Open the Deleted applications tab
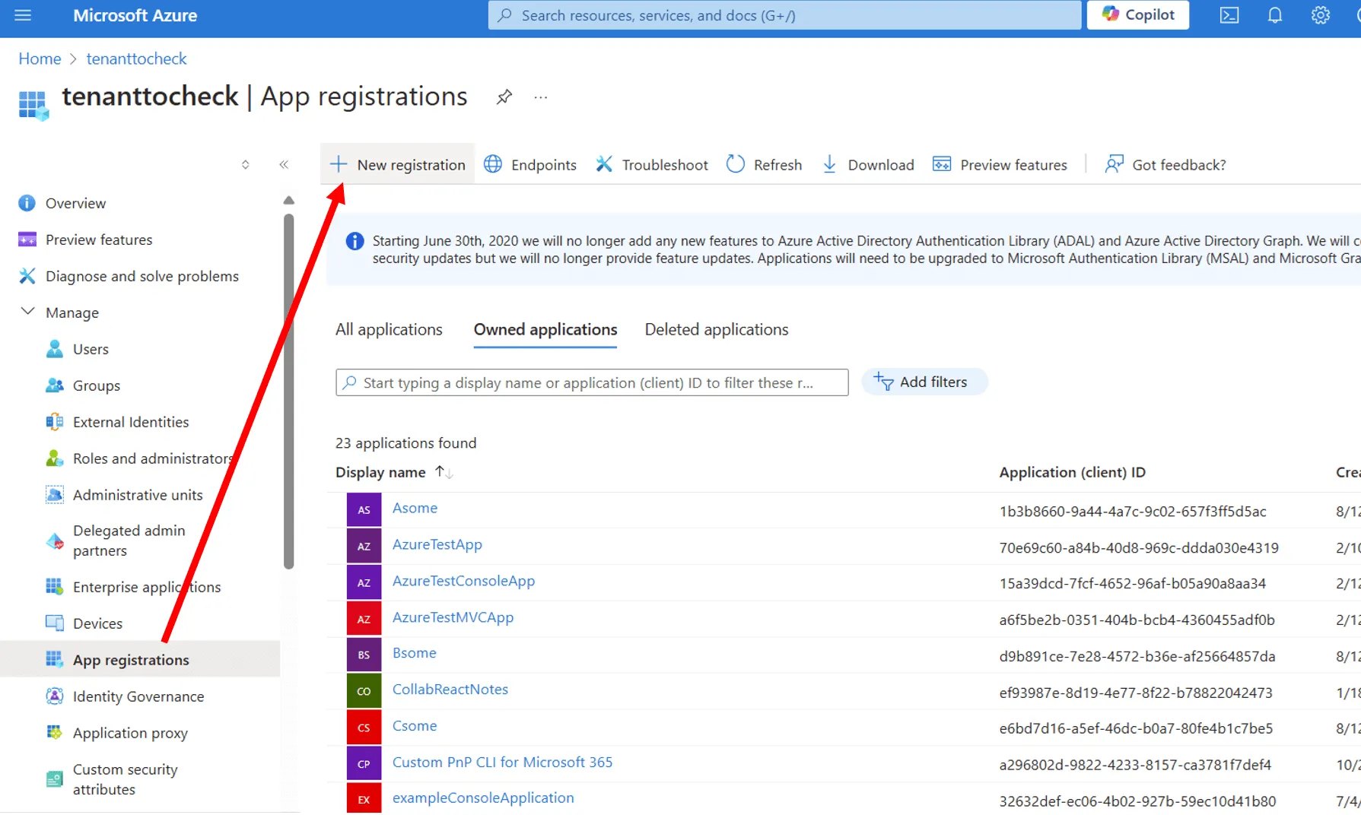Viewport: 1361px width, 815px height. [716, 329]
